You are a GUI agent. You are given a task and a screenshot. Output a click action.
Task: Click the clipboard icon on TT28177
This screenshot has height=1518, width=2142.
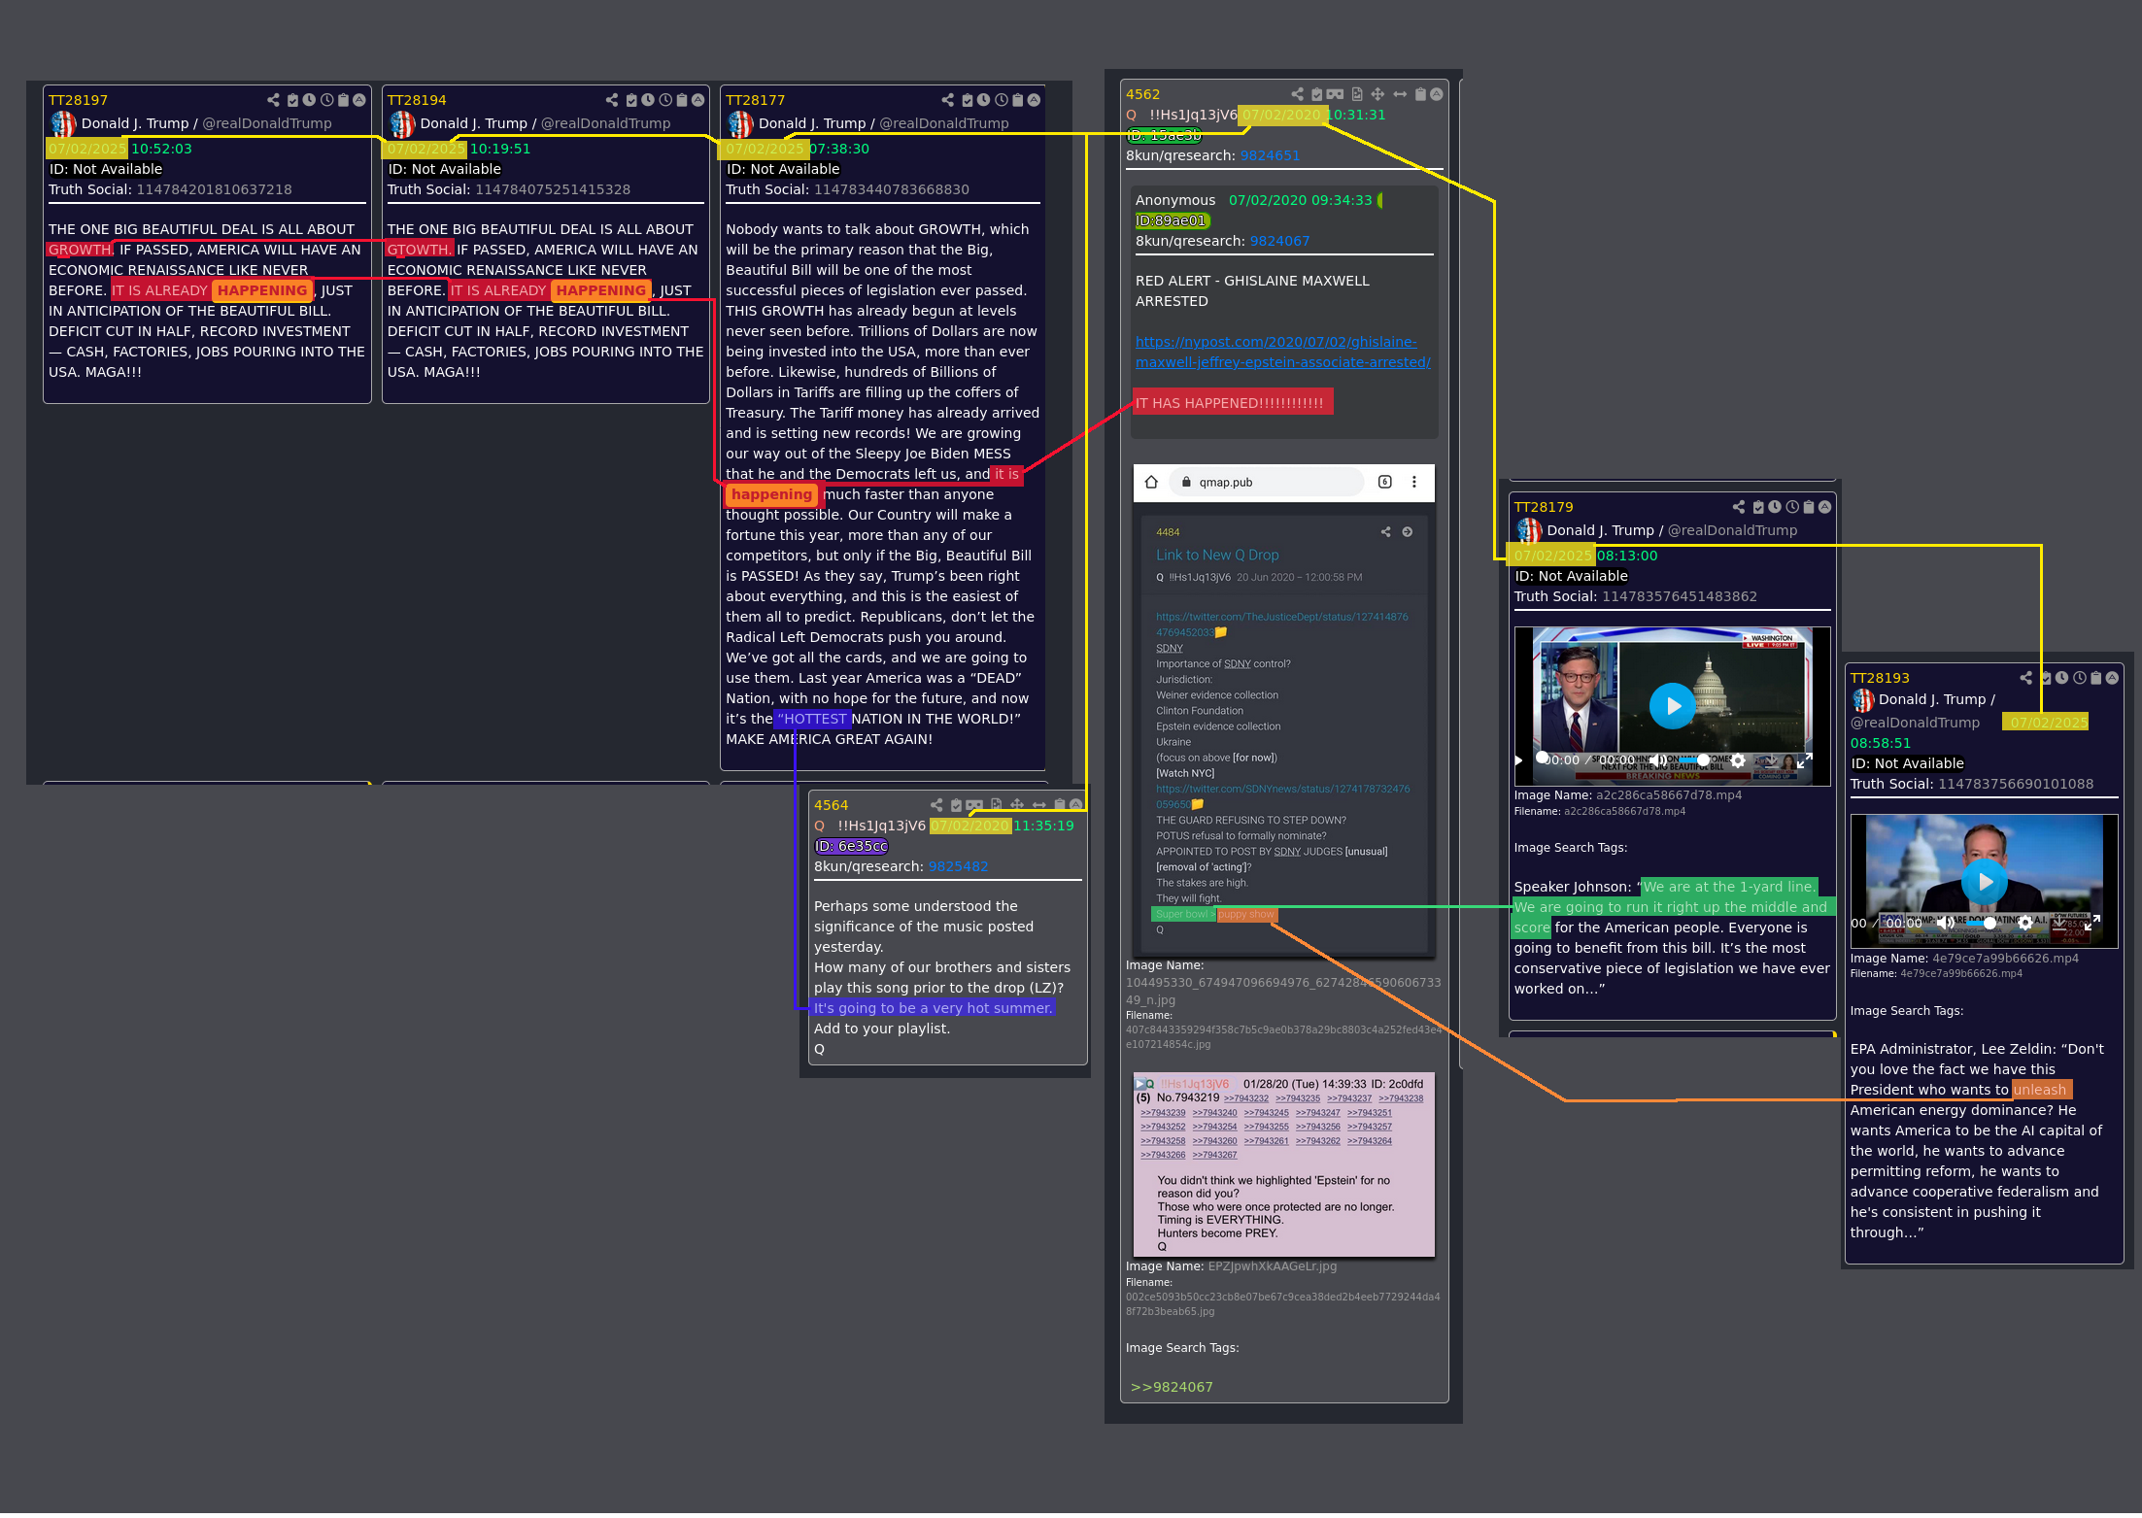click(1017, 100)
